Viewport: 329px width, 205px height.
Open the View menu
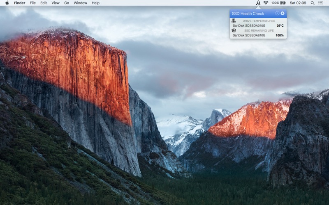pyautogui.click(x=56, y=3)
